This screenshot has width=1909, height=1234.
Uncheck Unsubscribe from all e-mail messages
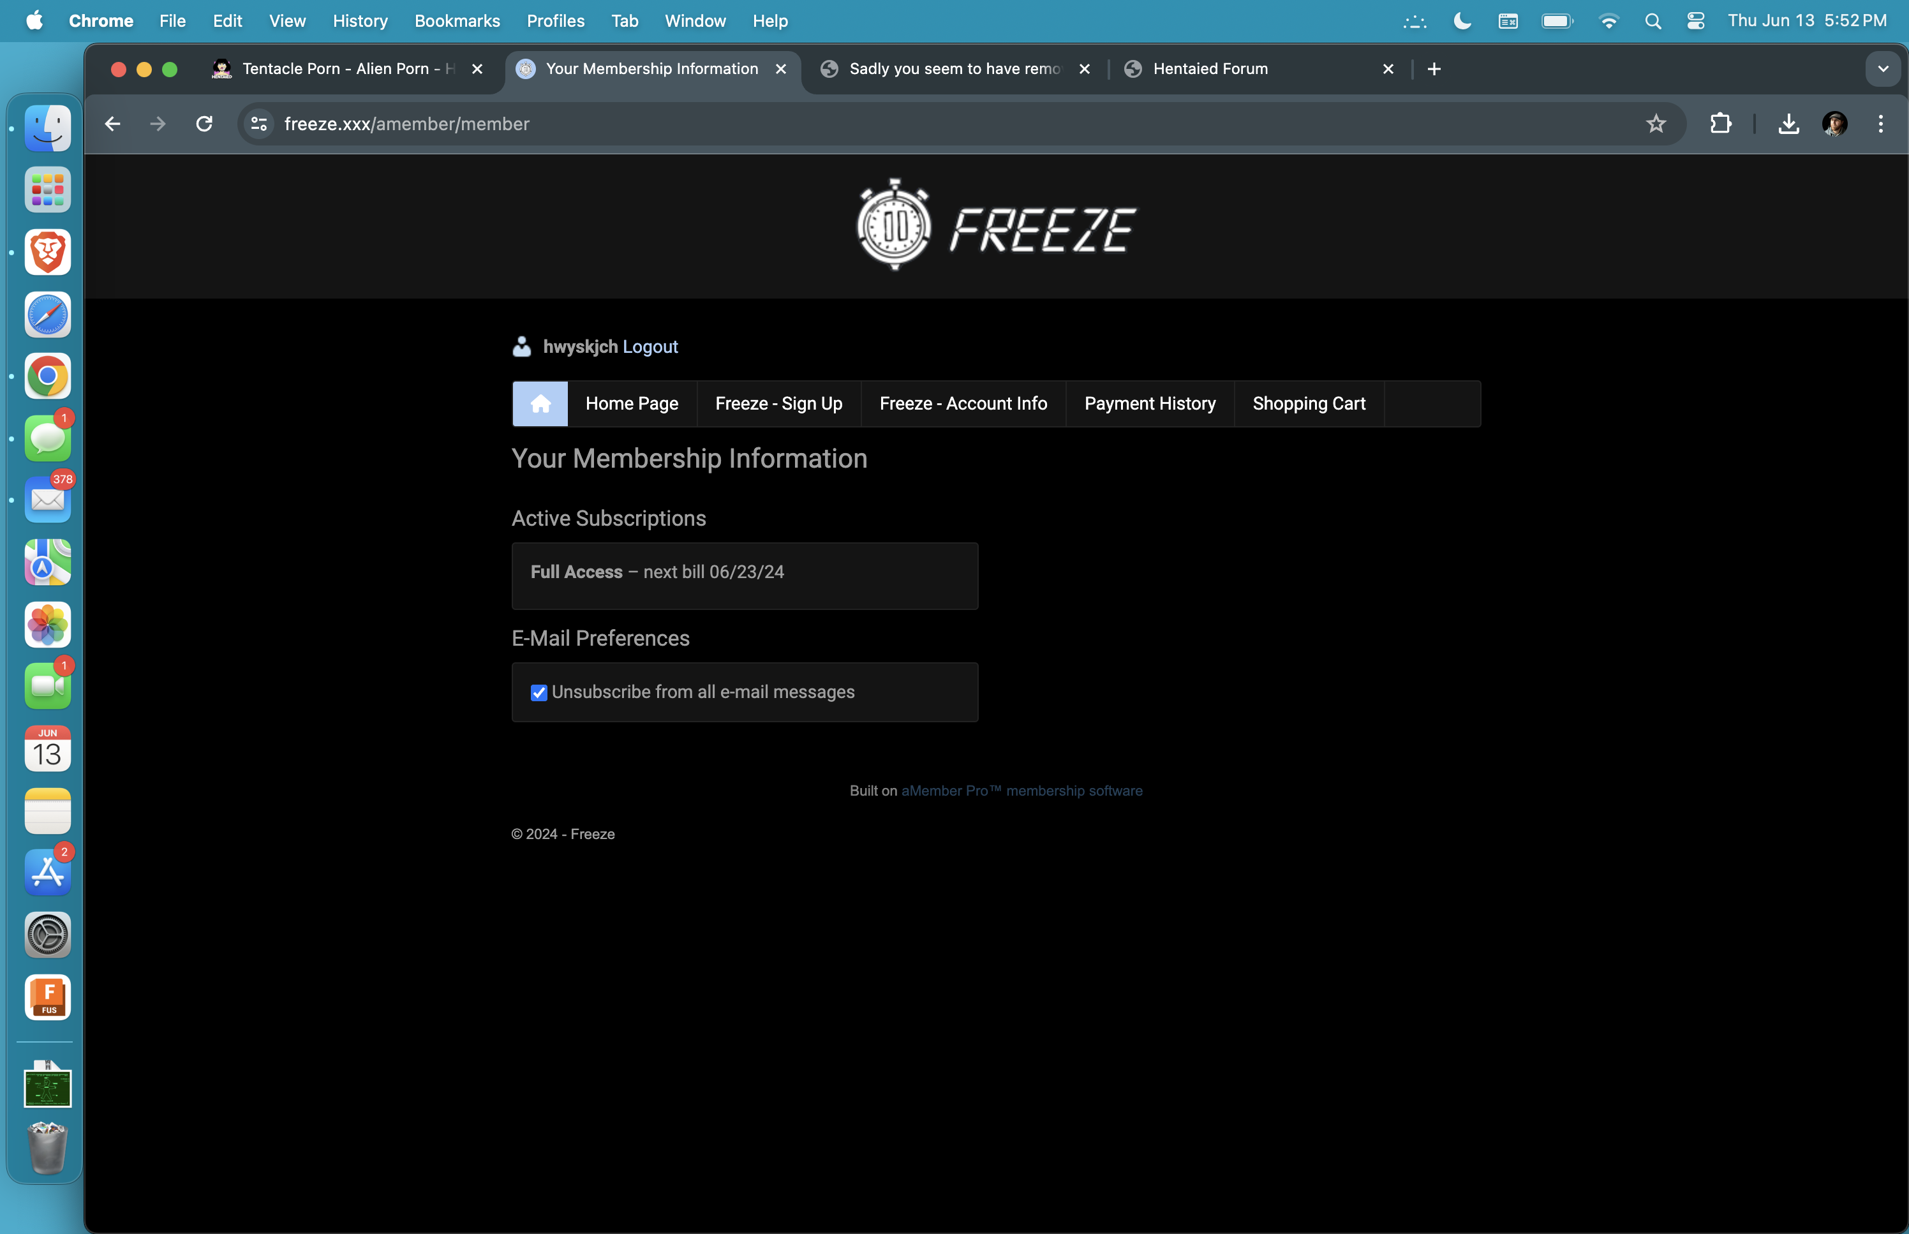[x=539, y=693]
